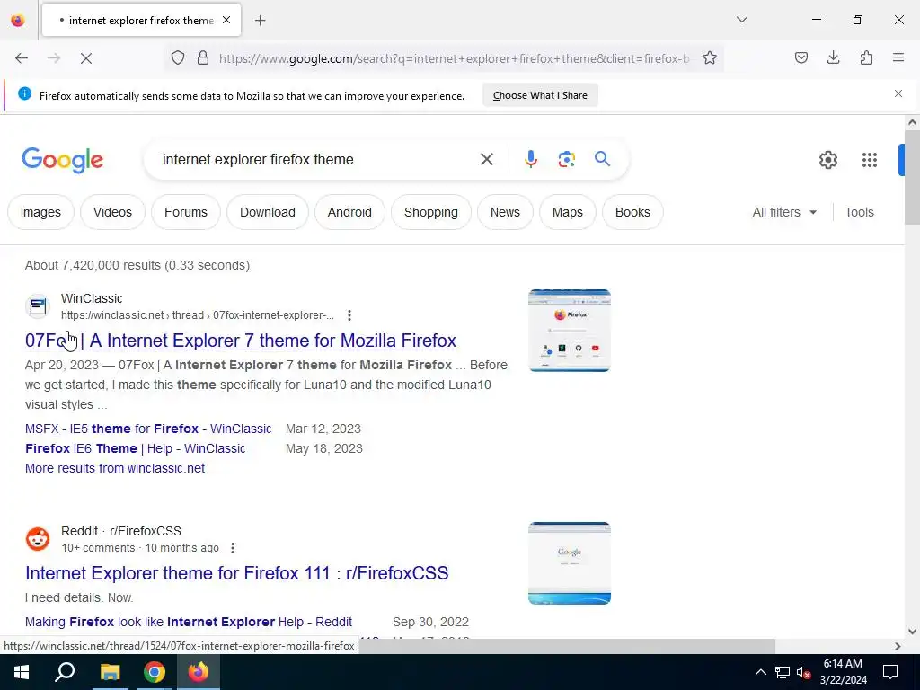Click the vertical page scrollbar thumb
920x690 pixels.
[x=912, y=177]
